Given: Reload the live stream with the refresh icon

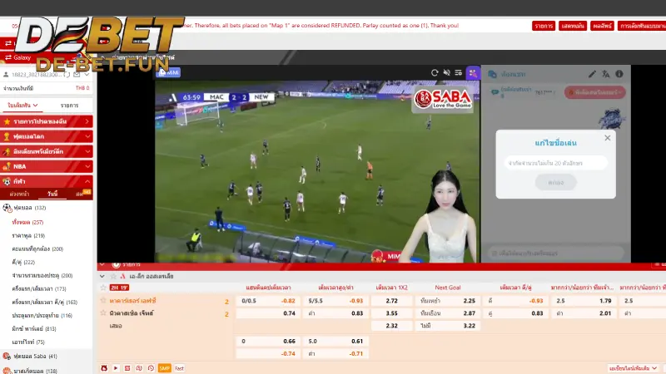Looking at the screenshot, I should pyautogui.click(x=434, y=73).
